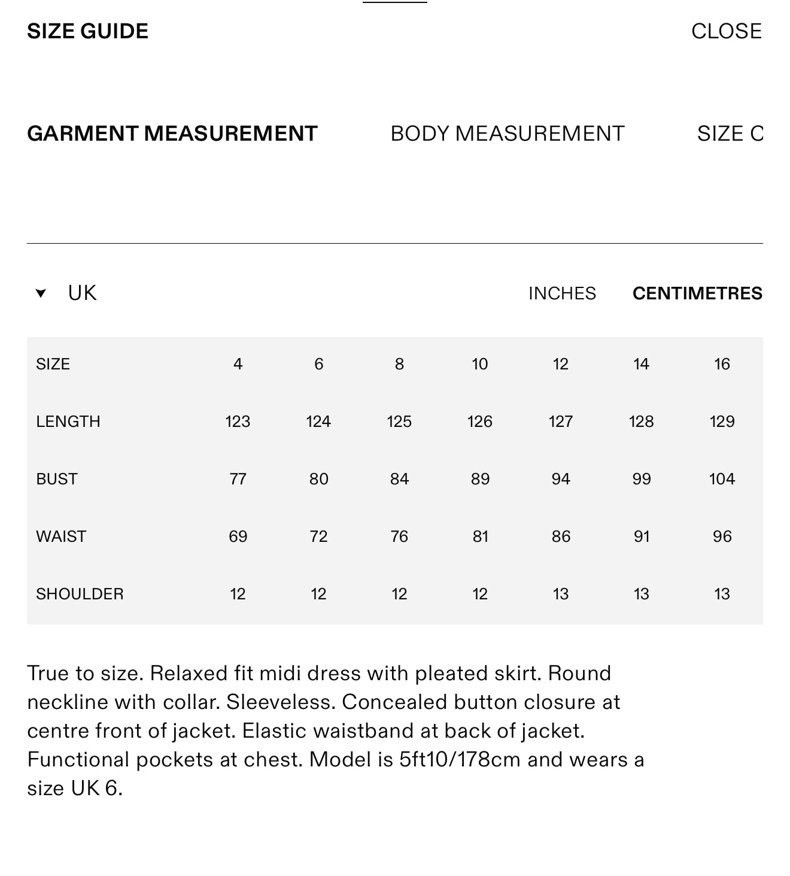Select the BUST row label
The image size is (790, 876).
(57, 479)
